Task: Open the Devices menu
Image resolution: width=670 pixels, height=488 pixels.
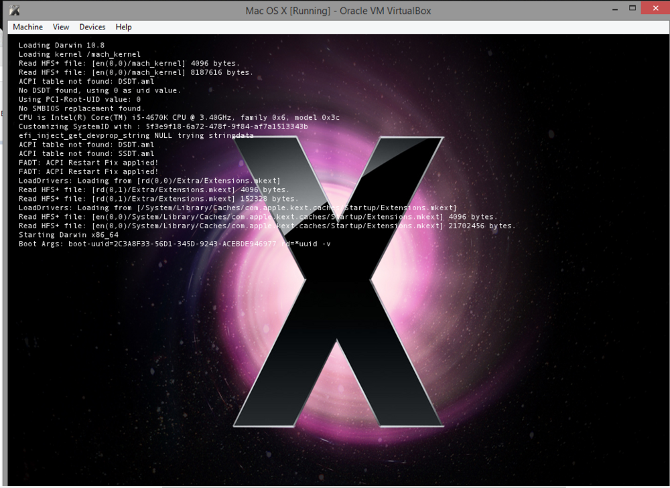Action: click(92, 27)
